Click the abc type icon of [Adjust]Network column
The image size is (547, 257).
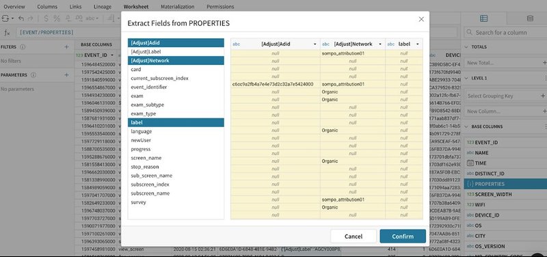pos(325,44)
